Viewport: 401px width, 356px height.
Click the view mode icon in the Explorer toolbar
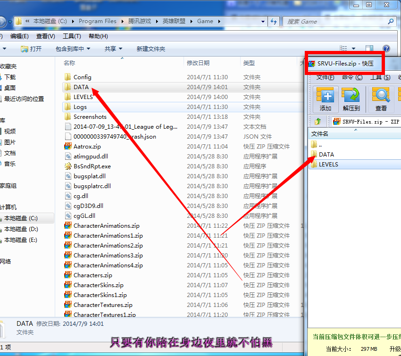pos(343,49)
